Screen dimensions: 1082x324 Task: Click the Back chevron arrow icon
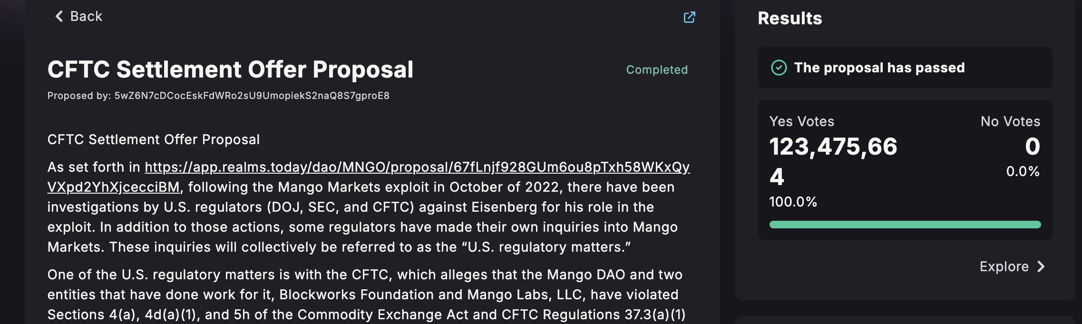tap(59, 17)
